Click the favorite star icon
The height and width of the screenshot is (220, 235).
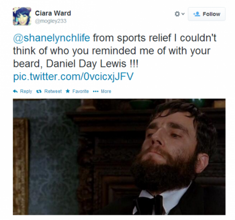(68, 91)
